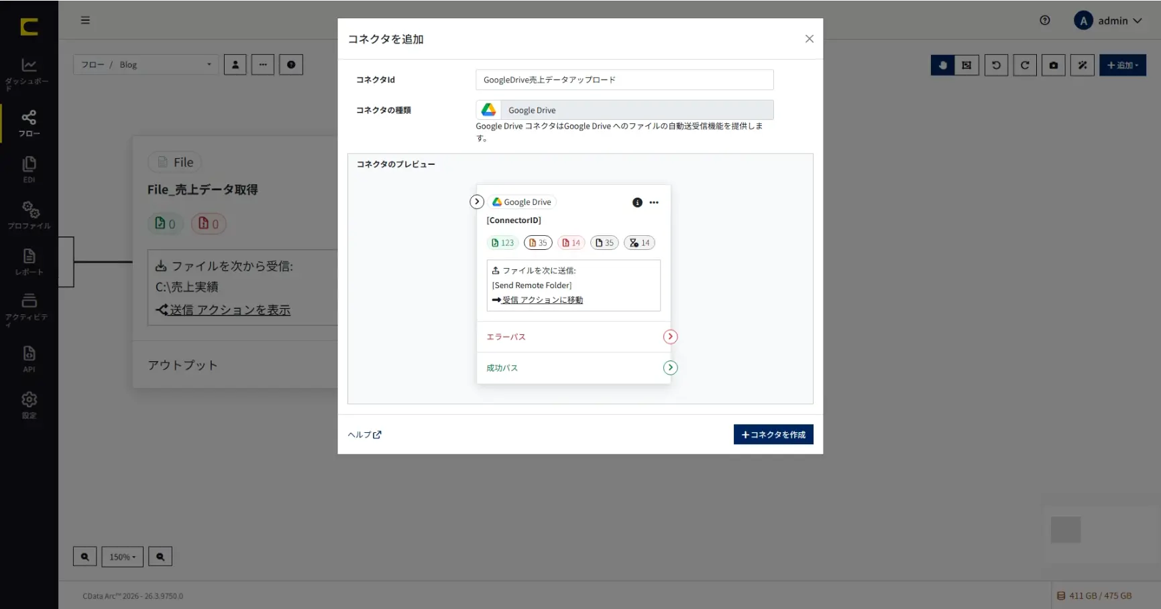
Task: Open the フロー / Blog workspace dropdown
Action: (x=146, y=64)
